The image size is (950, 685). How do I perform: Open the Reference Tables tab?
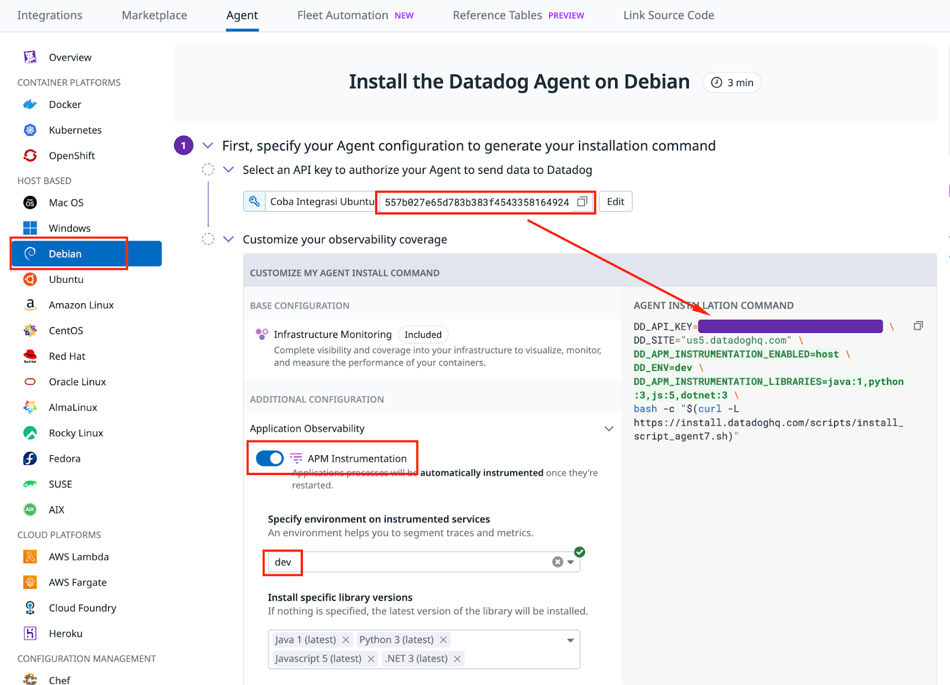point(518,15)
